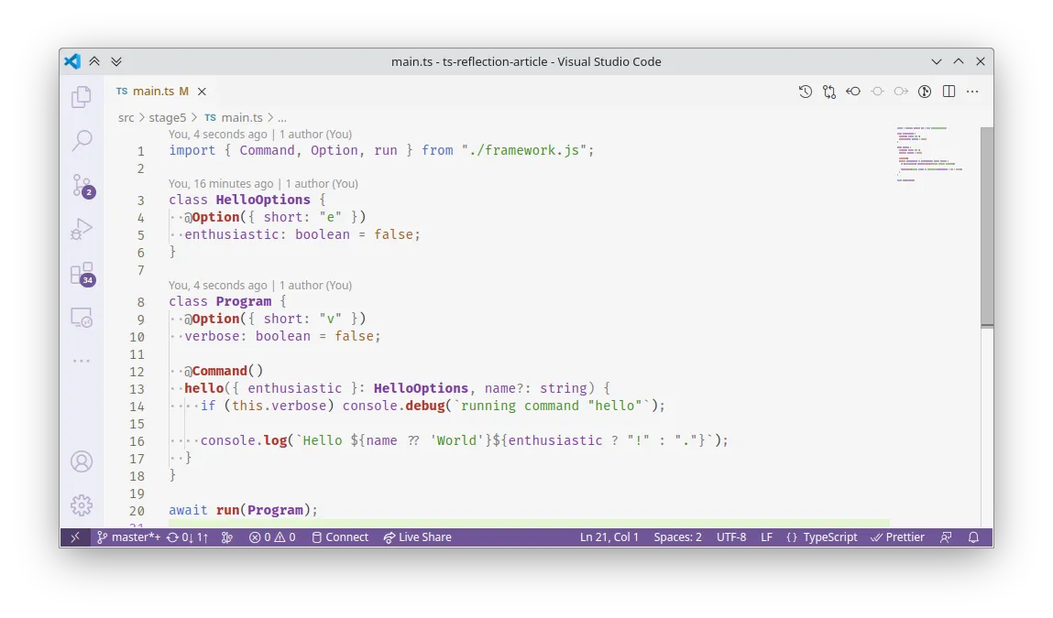
Task: Click the stage5 breadcrumb segment
Action: coord(167,117)
